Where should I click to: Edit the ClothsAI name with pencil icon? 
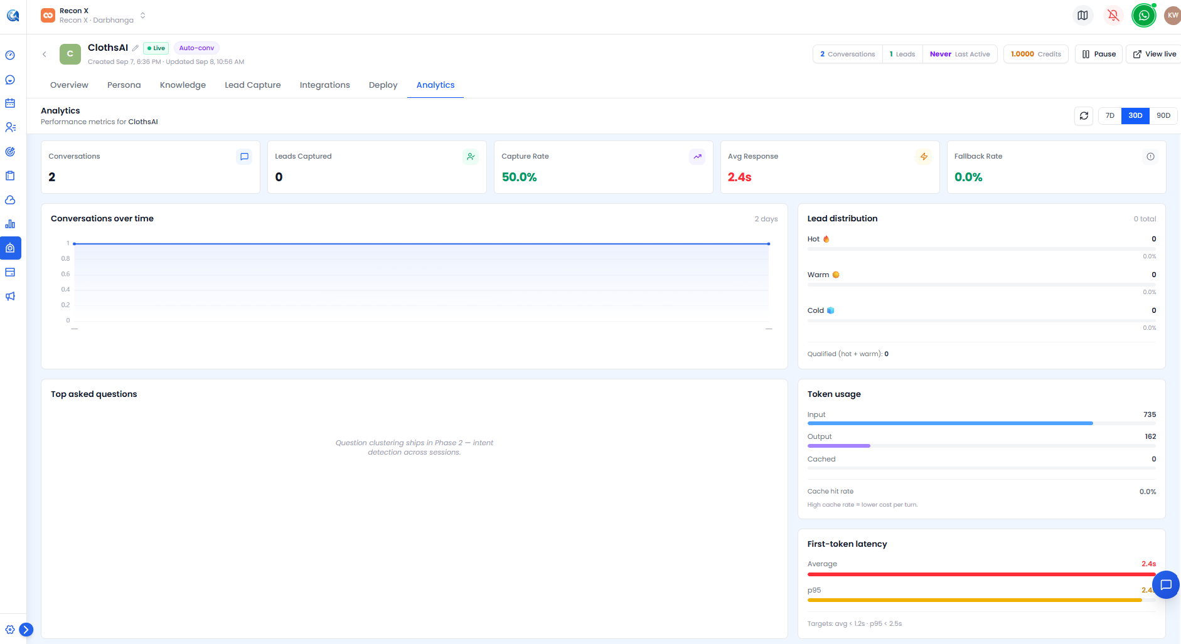136,48
